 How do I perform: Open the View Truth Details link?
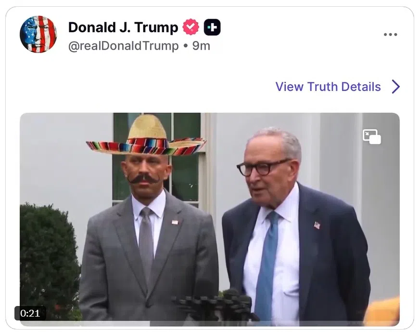[x=328, y=87]
